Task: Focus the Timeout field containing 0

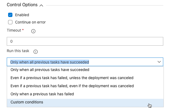Action: (85, 41)
